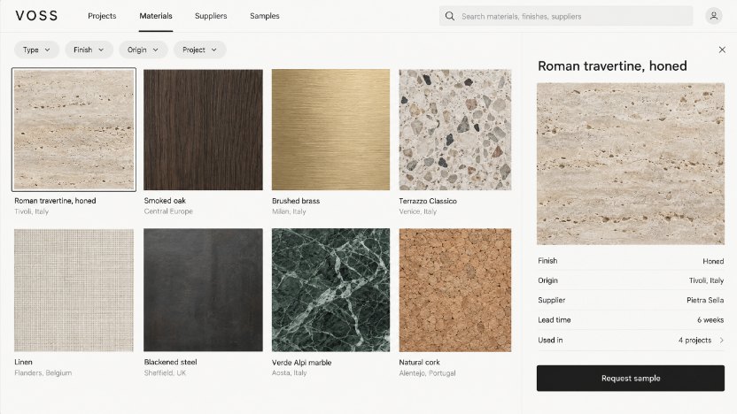Viewport: 737px width, 414px height.
Task: Click the Request sample button
Action: point(631,379)
